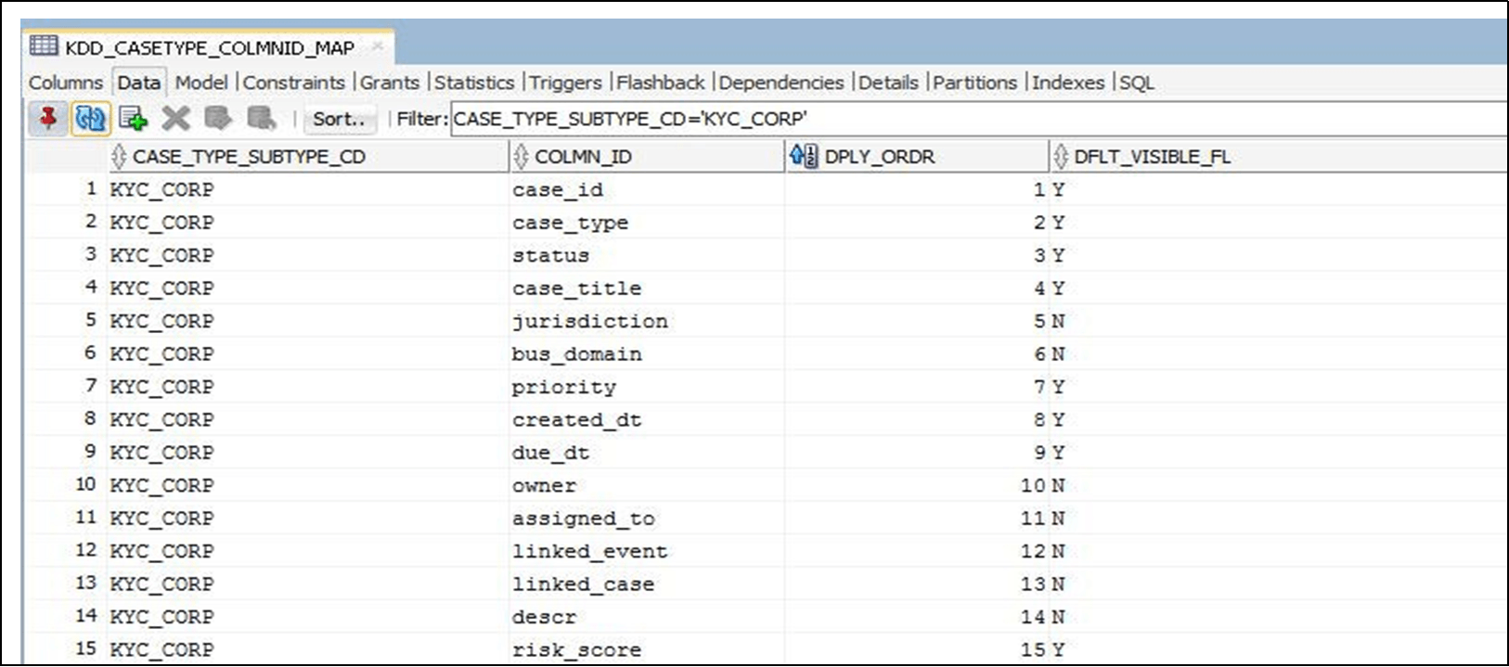Select the descr cell
Screen dimensions: 1509x667
pos(647,617)
